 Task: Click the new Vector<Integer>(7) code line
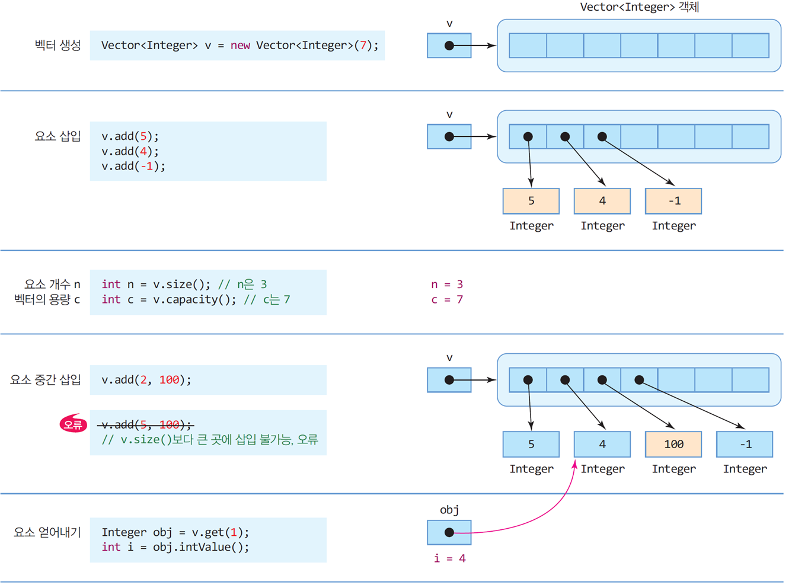tap(239, 46)
